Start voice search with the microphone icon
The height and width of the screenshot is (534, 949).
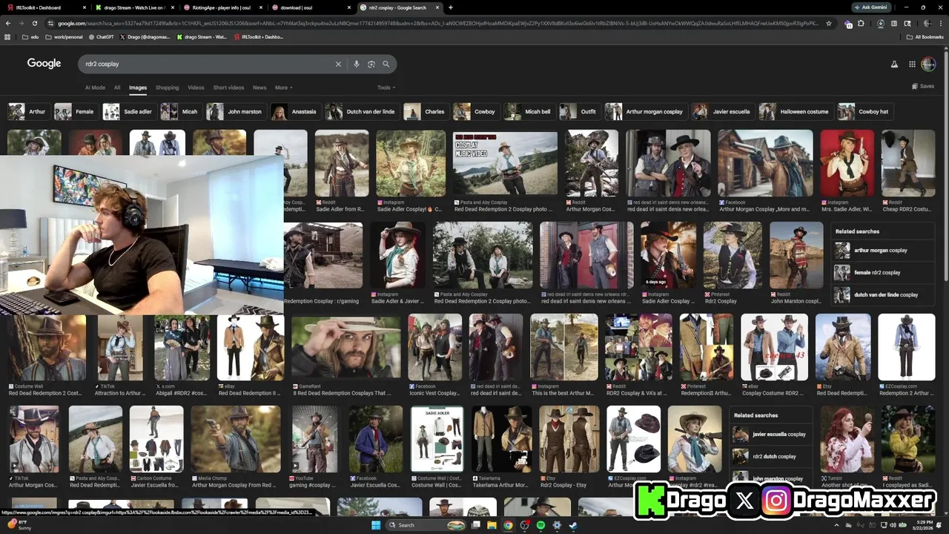(357, 64)
